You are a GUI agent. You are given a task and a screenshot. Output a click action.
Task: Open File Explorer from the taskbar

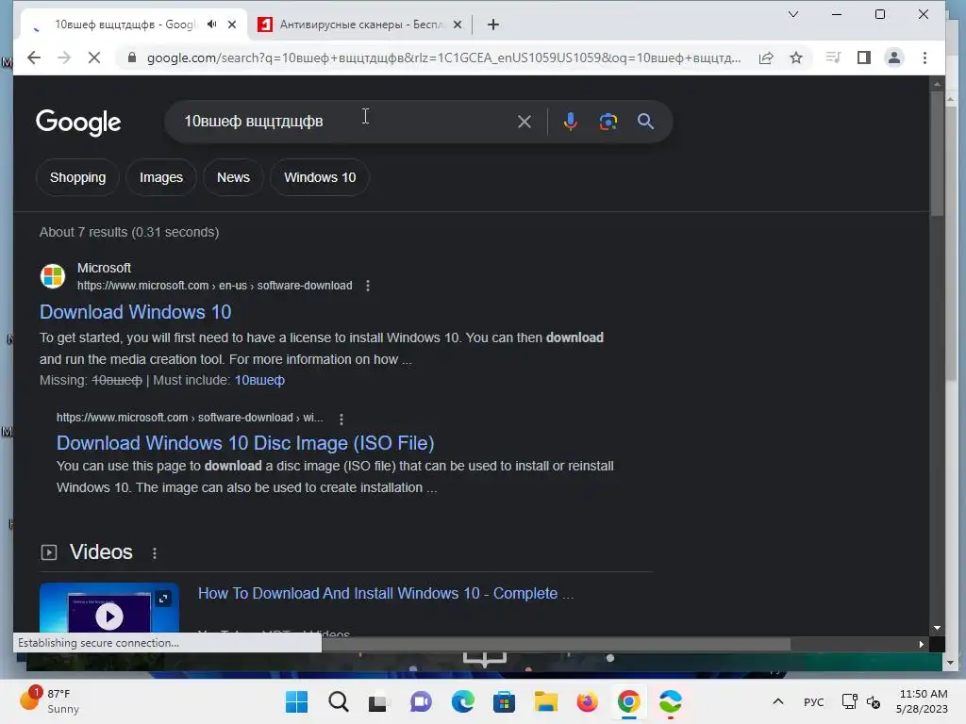pyautogui.click(x=546, y=701)
